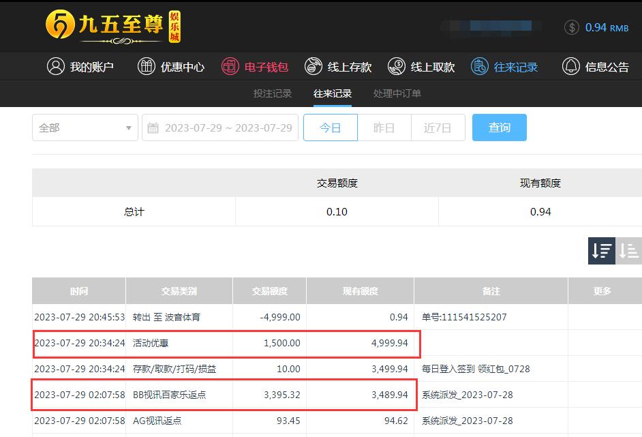Go to 优惠中心 menu label
Image resolution: width=642 pixels, height=437 pixels.
click(182, 67)
